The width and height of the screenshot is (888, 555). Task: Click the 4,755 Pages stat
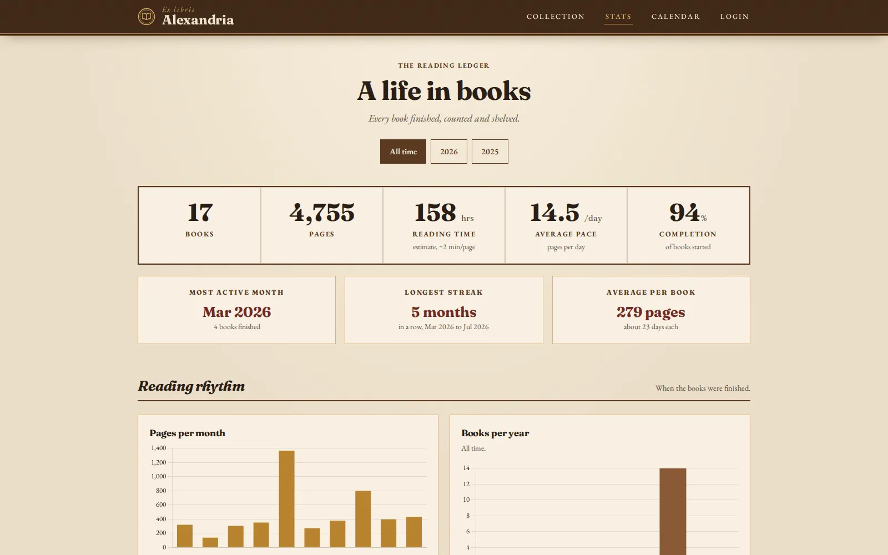pos(322,225)
